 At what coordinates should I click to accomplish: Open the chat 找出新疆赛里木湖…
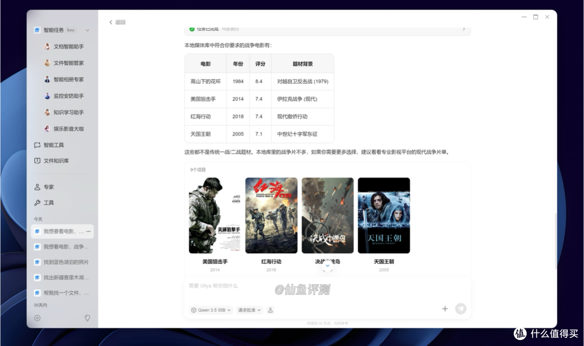62,277
